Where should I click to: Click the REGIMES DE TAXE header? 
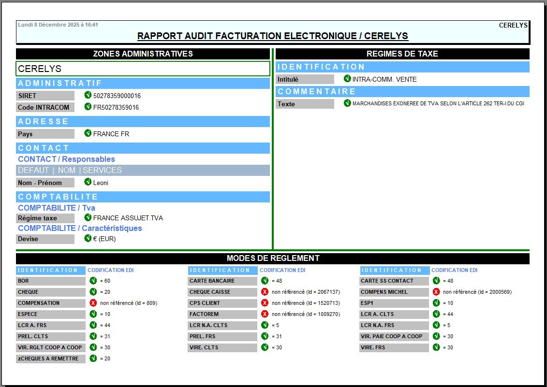tap(402, 54)
